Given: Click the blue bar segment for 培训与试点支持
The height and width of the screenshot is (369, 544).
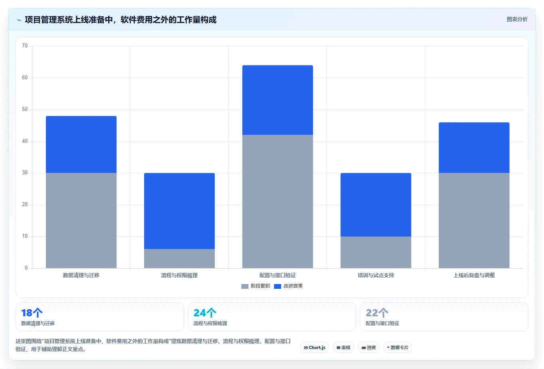Looking at the screenshot, I should pos(376,205).
